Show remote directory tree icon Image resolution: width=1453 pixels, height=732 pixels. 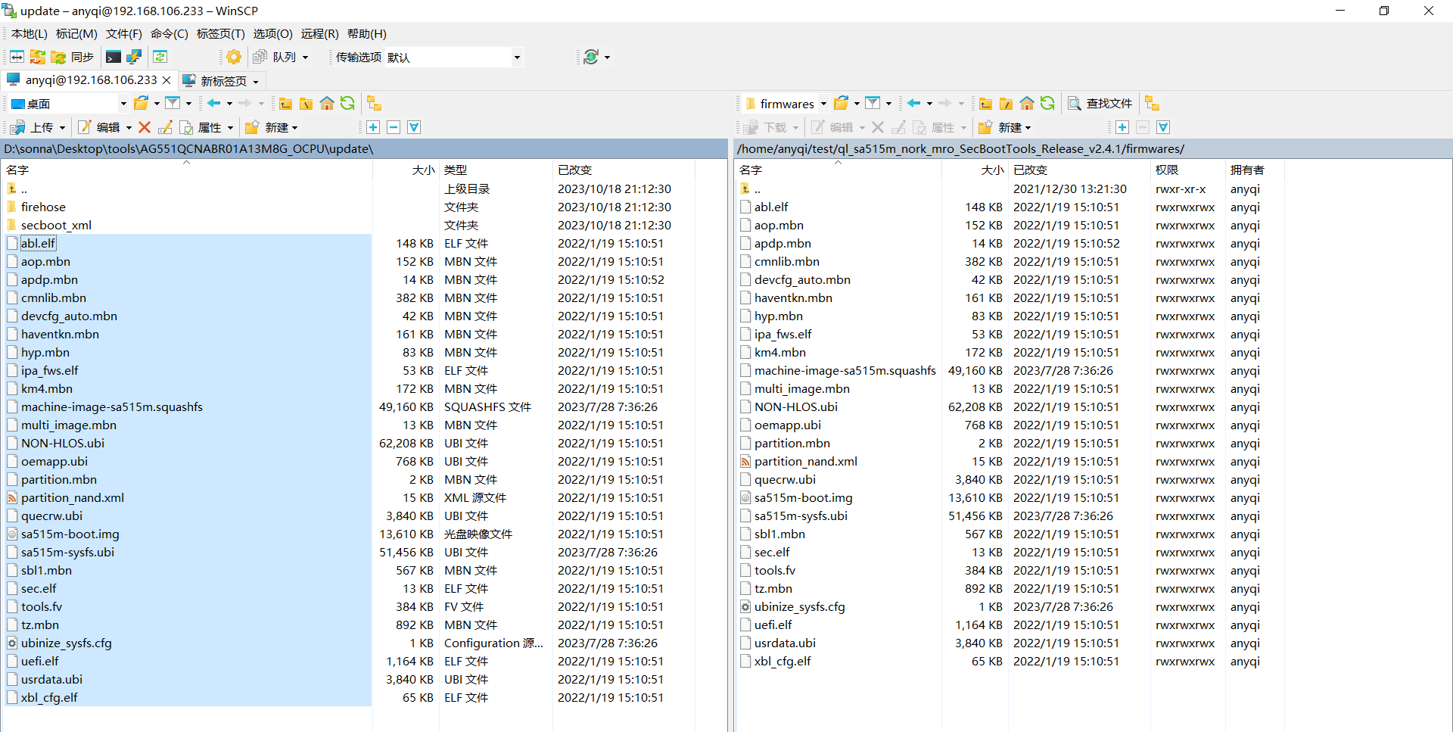pos(1152,104)
